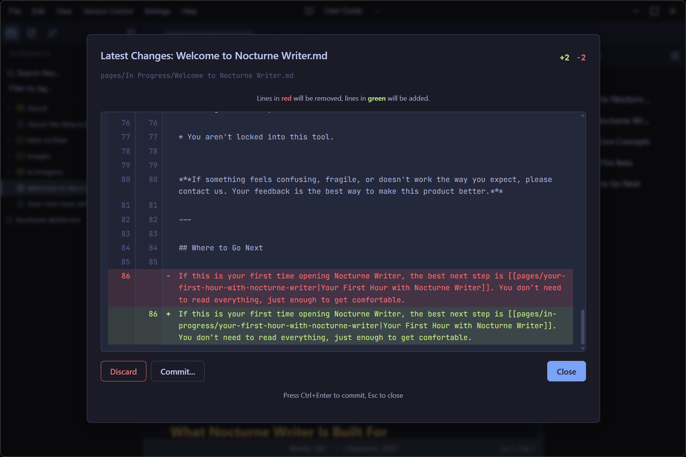Expand the User Guide dropdown in title bar
686x457 pixels.
pos(377,11)
